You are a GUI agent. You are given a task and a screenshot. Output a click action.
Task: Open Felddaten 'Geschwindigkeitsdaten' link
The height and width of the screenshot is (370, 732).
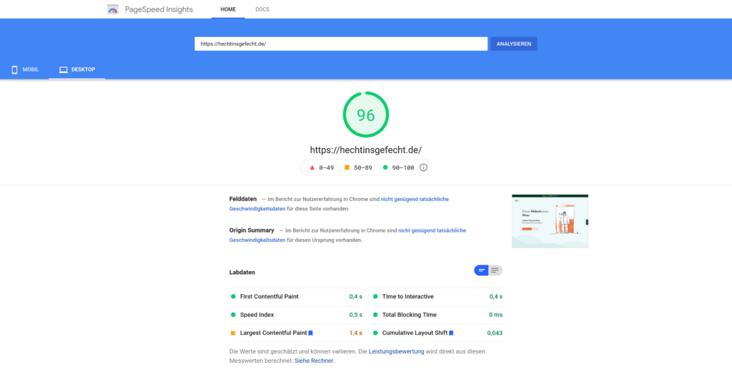coord(257,209)
